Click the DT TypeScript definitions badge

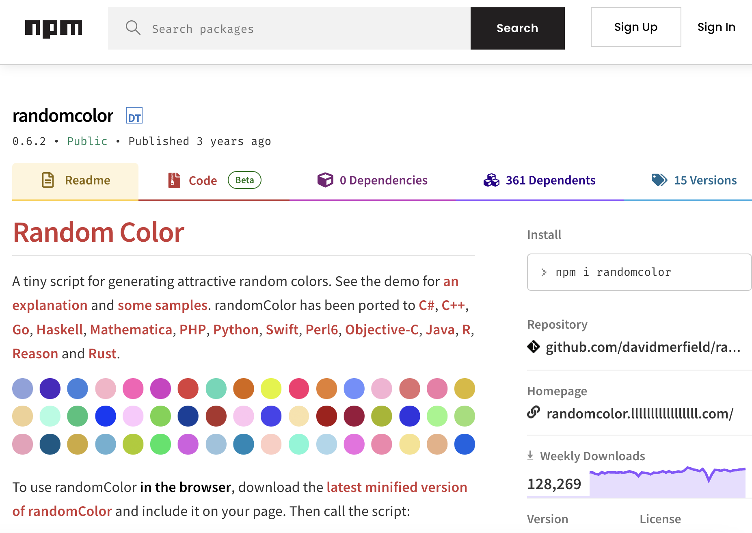point(134,116)
